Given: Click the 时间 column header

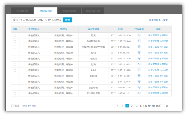Looking at the screenshot, I should coord(121,29).
